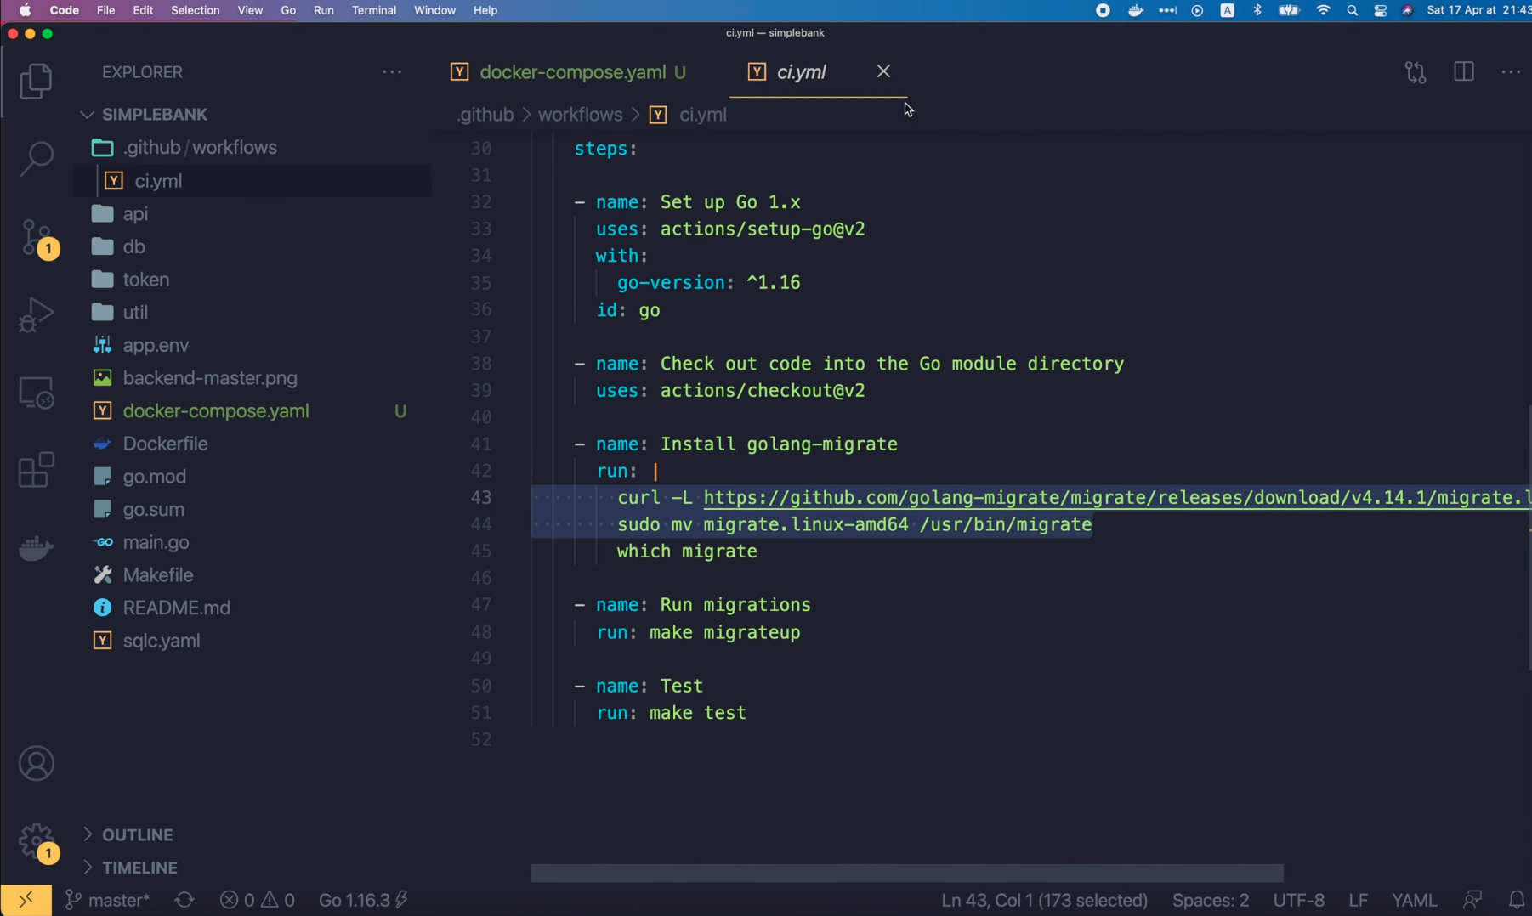Viewport: 1532px width, 916px height.
Task: Switch to the docker-compose.yaml tab
Action: [572, 72]
